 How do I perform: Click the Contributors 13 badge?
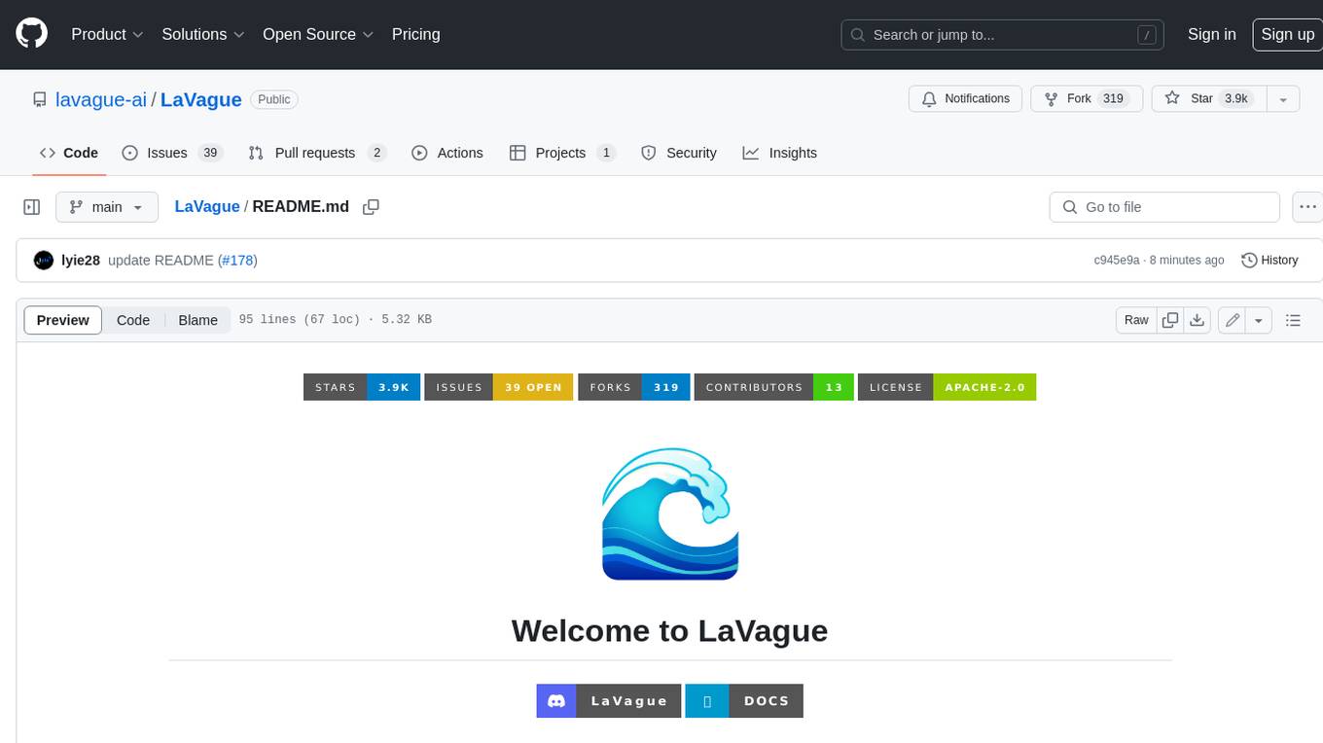pos(774,387)
